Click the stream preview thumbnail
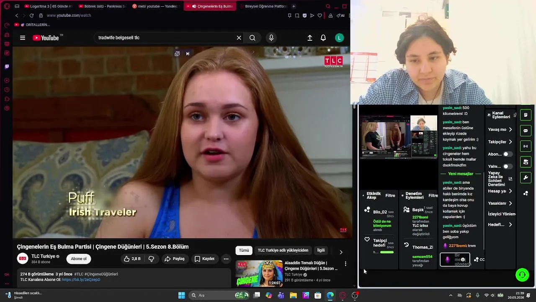The height and width of the screenshot is (302, 536). 399,137
